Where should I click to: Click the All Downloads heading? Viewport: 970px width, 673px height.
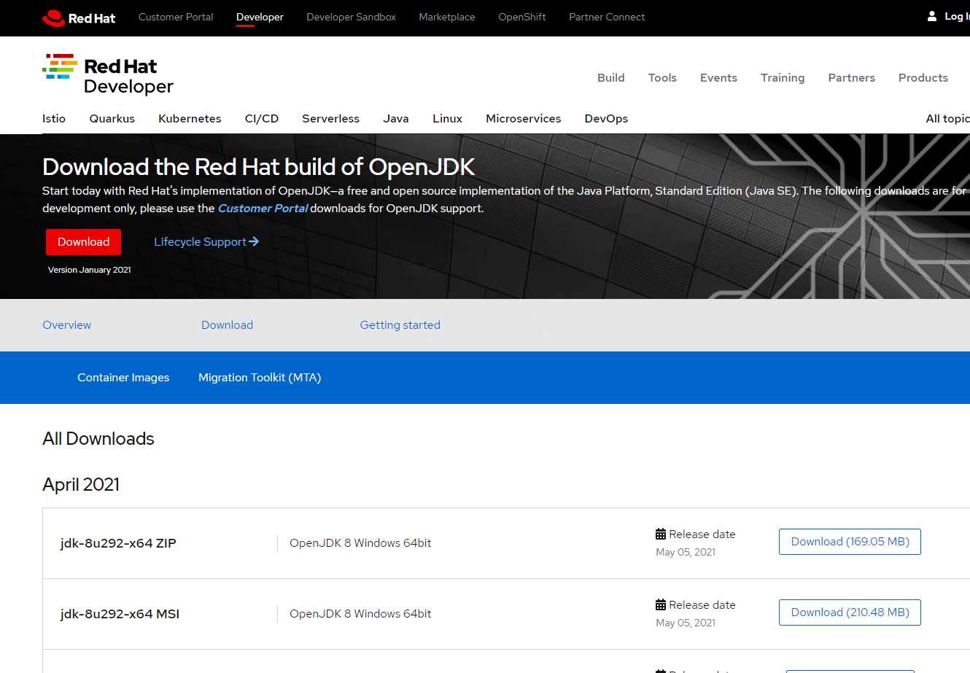click(98, 439)
